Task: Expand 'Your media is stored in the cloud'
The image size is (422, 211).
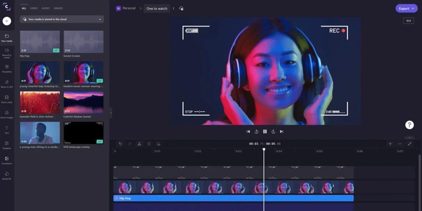Action: pyautogui.click(x=62, y=19)
